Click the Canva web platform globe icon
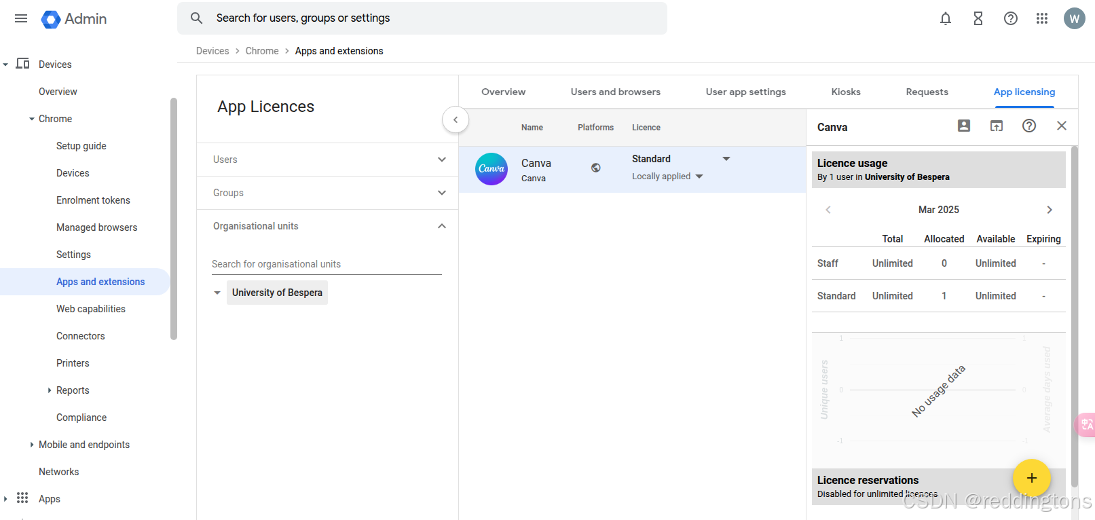 pyautogui.click(x=595, y=168)
